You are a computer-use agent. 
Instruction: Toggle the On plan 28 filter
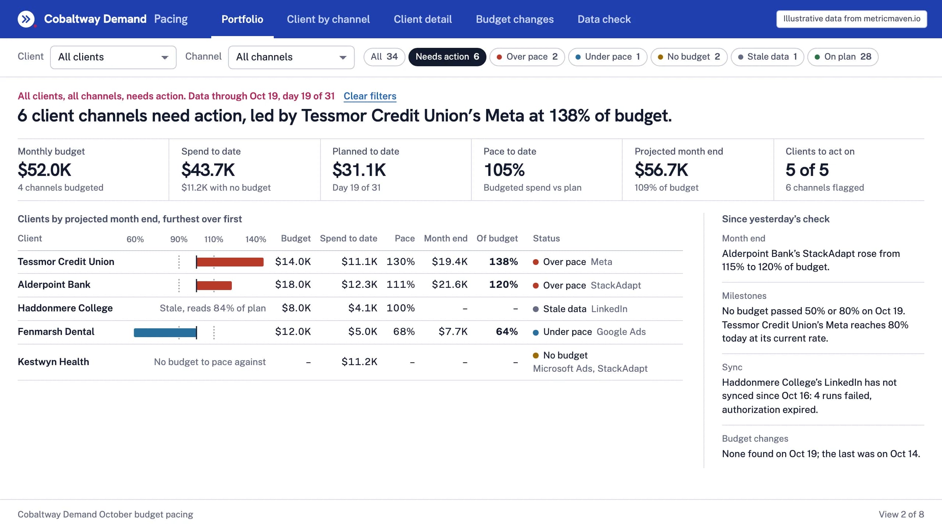(843, 57)
